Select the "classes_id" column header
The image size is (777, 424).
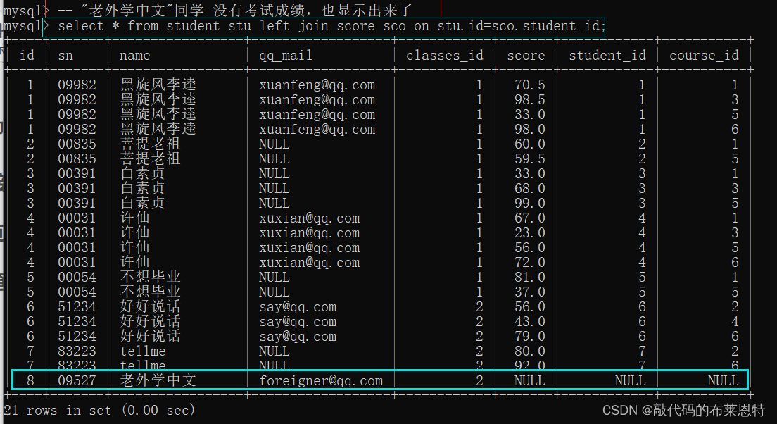click(445, 56)
